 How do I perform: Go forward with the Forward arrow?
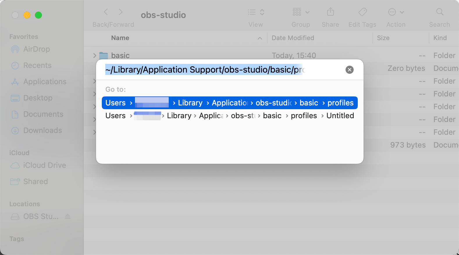(x=120, y=12)
